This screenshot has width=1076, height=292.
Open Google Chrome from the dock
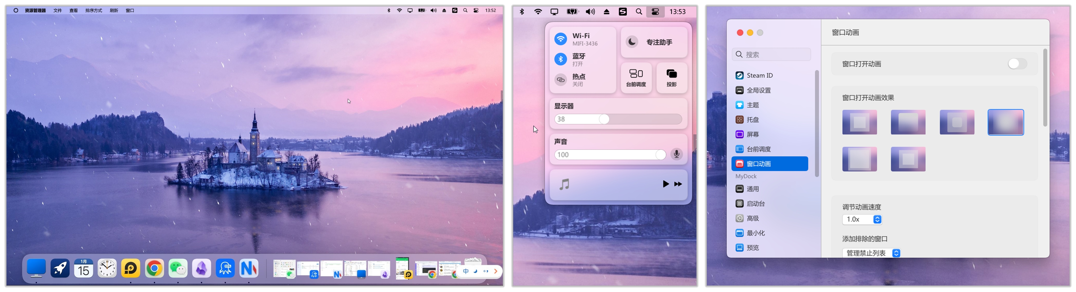(x=154, y=268)
